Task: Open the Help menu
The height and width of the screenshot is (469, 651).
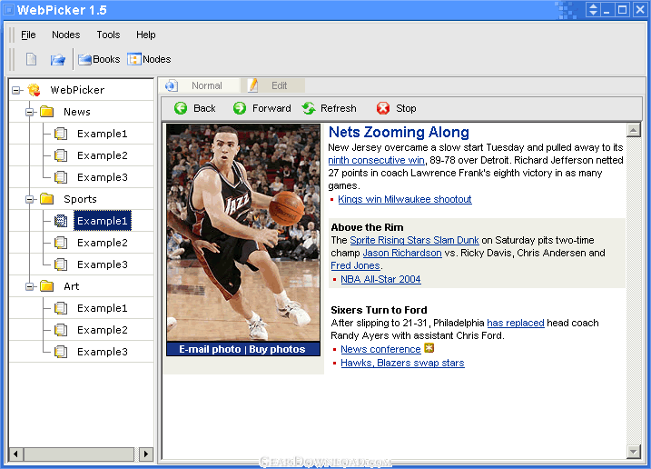Action: 146,35
